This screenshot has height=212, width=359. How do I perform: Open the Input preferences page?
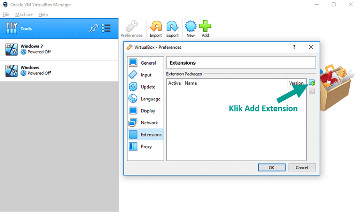point(146,75)
